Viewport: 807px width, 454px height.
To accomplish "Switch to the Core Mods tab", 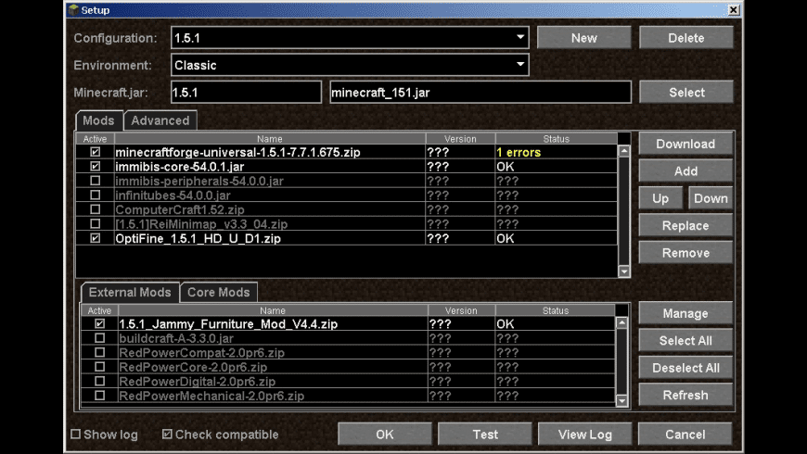I will [x=218, y=293].
